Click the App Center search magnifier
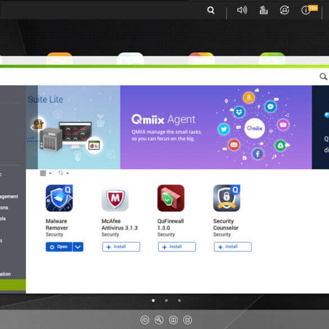The width and height of the screenshot is (329, 329). [323, 76]
